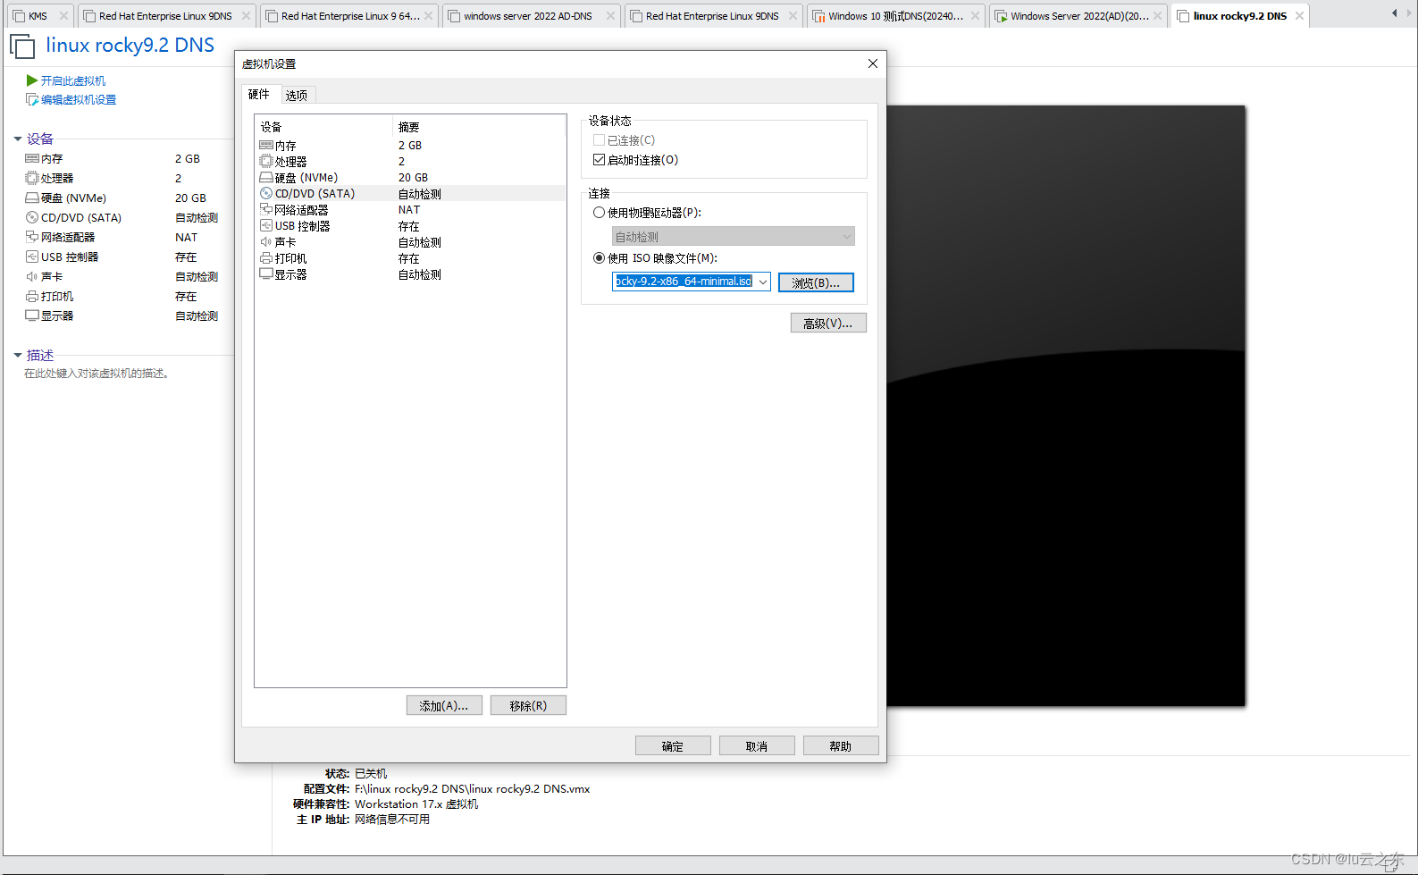This screenshot has height=875, width=1418.
Task: Select 显示器 row in dialog list
Action: 410,273
